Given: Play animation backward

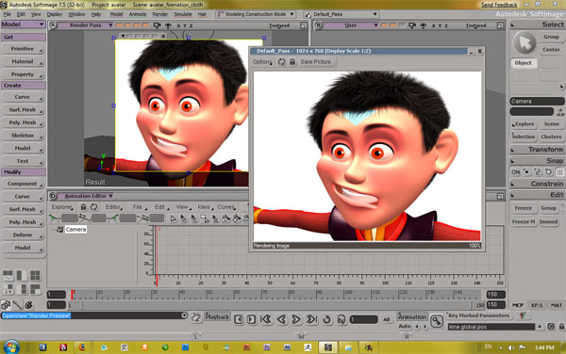Looking at the screenshot, I should pos(281,319).
